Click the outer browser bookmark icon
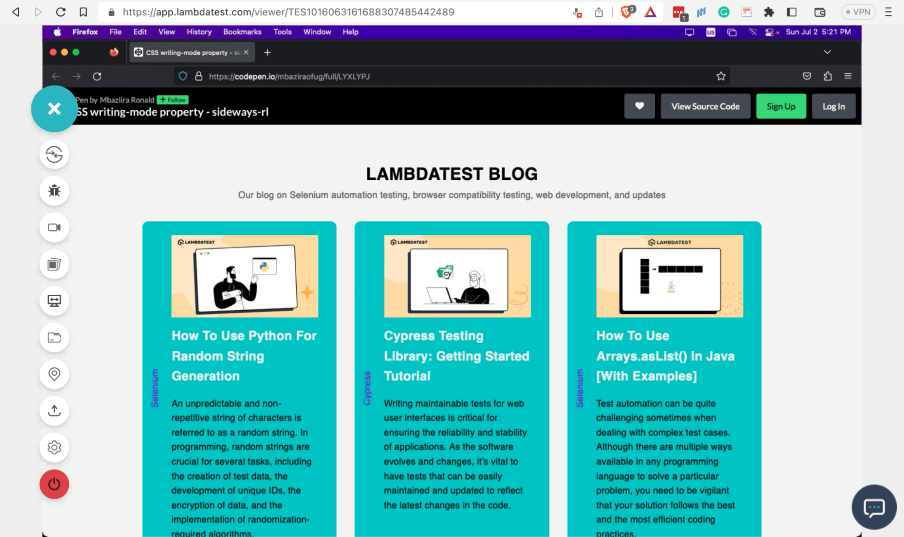The image size is (904, 537). pyautogui.click(x=83, y=12)
